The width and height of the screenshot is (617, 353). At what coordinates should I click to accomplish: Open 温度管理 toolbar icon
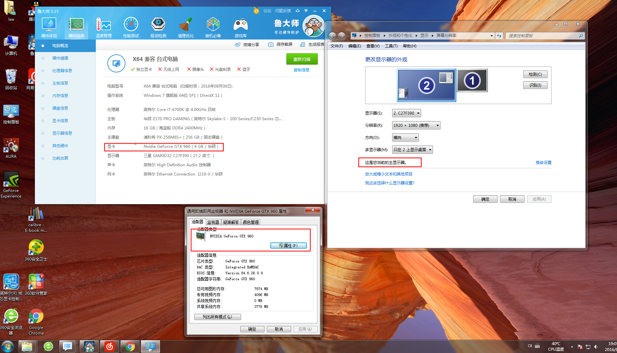point(104,28)
